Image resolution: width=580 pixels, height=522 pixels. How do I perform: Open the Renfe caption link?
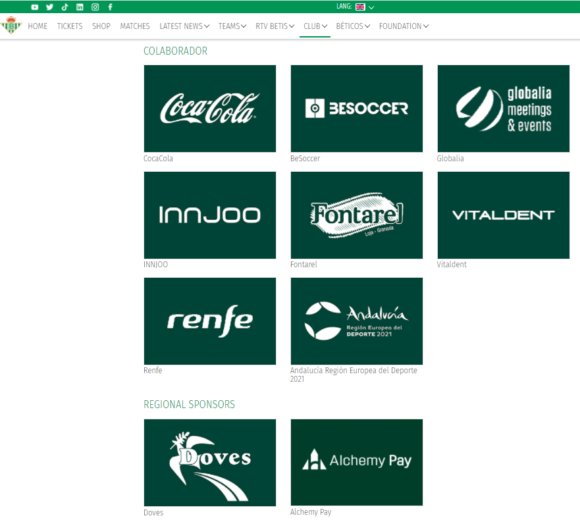[x=153, y=371]
